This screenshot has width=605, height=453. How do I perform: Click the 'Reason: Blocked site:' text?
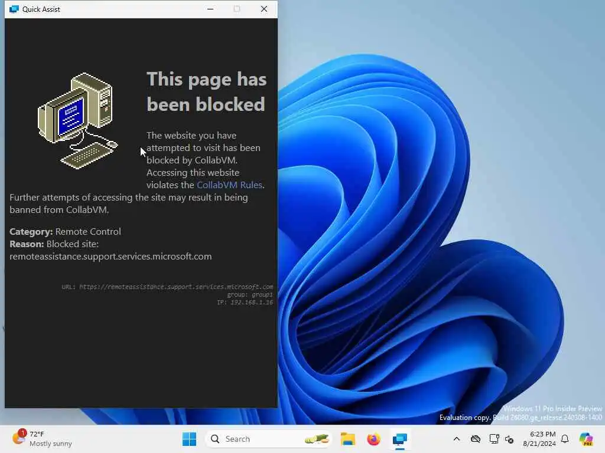pos(54,244)
